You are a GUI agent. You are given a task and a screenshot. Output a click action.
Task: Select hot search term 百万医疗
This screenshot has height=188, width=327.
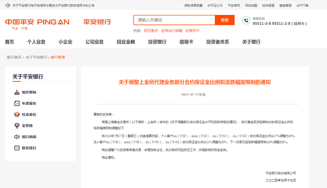[x=151, y=31]
